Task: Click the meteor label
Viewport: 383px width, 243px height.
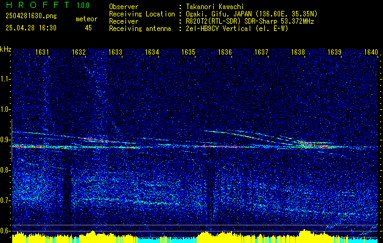Action: click(x=86, y=19)
